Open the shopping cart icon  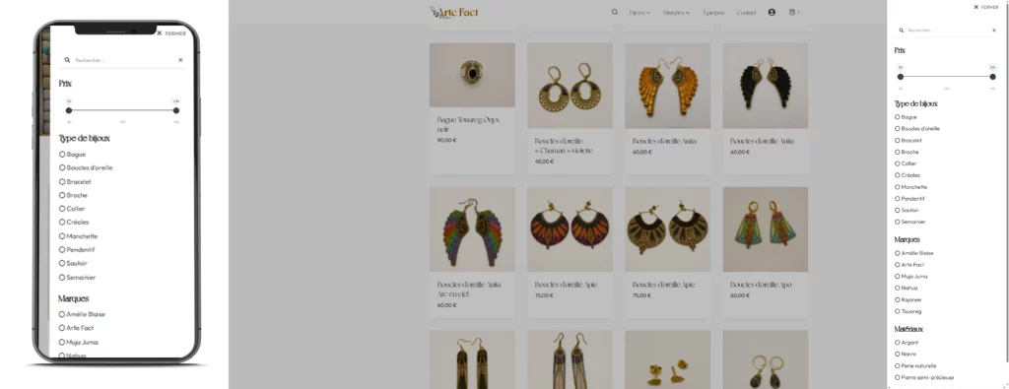click(x=792, y=12)
